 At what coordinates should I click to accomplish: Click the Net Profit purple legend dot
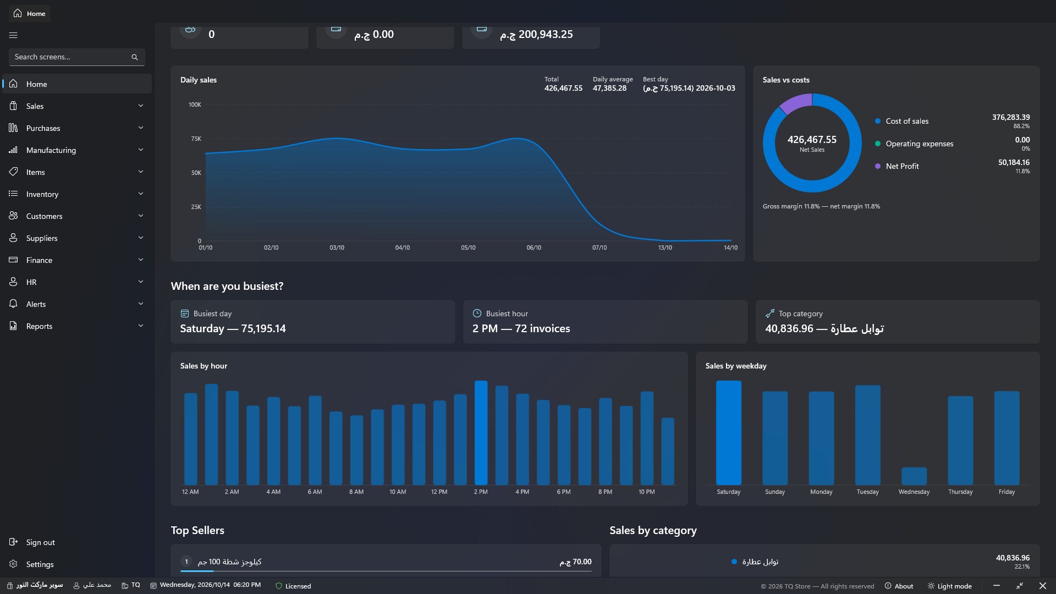878,166
